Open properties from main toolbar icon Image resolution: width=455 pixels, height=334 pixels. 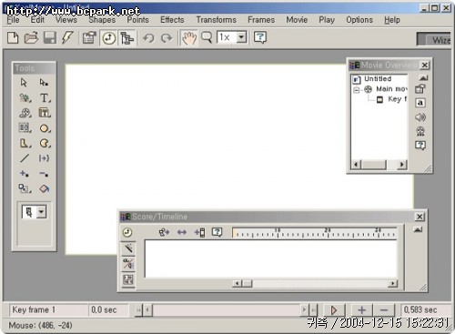click(89, 38)
